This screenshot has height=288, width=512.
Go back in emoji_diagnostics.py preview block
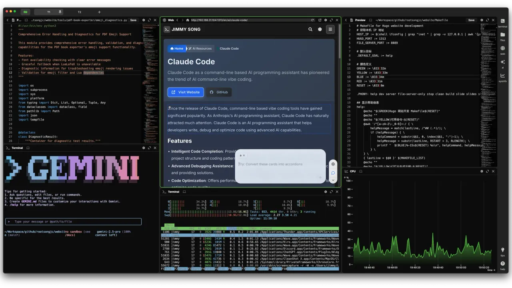[x=8, y=20]
